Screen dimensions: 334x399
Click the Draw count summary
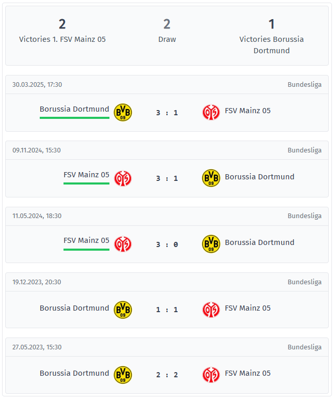pyautogui.click(x=167, y=30)
